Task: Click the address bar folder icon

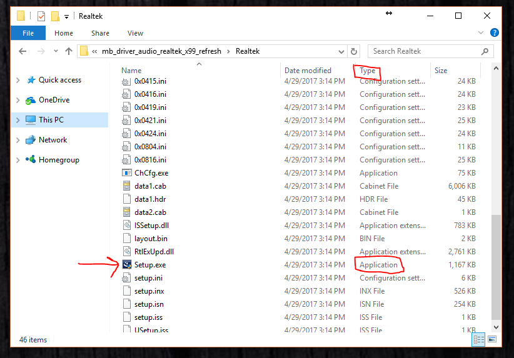Action: click(84, 51)
